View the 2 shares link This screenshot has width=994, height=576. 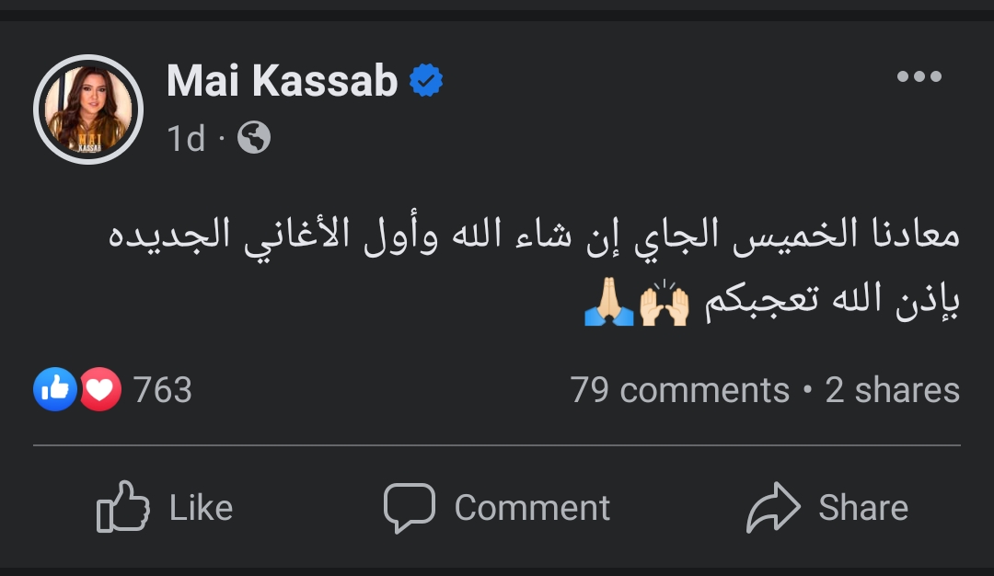click(x=892, y=390)
